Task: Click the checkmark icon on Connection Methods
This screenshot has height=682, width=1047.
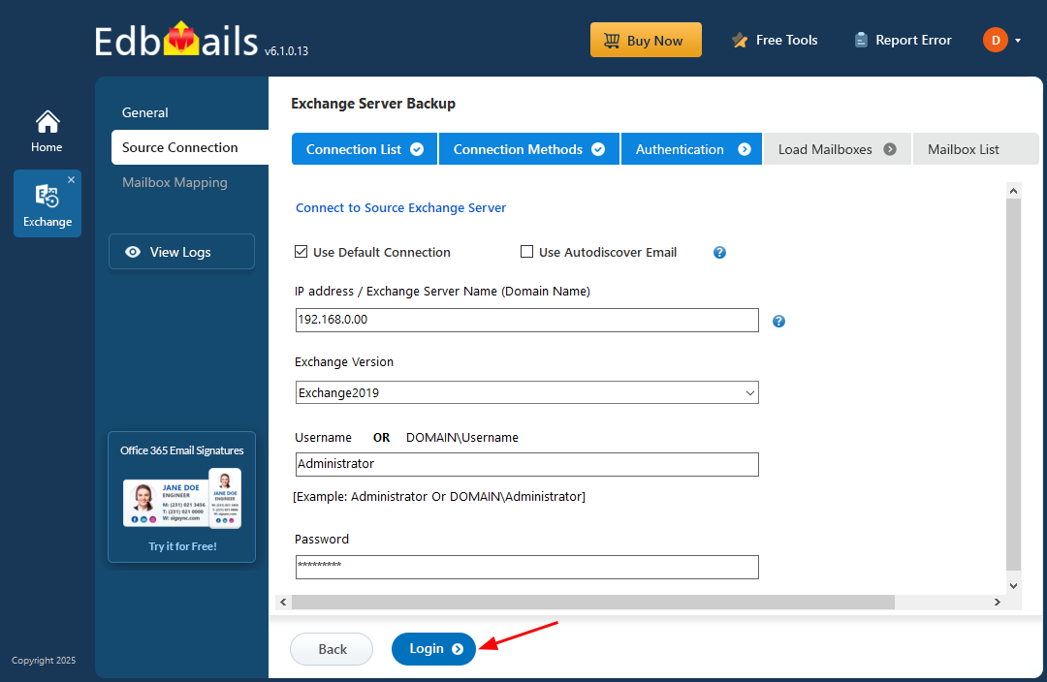Action: 598,149
